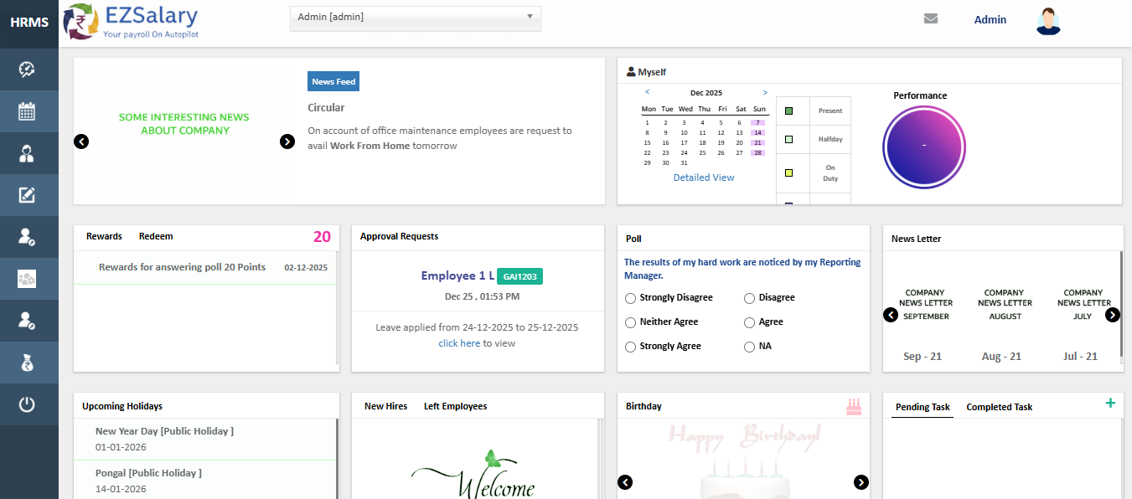Open the rupee money bag sidebar icon
This screenshot has height=499, width=1132.
(27, 363)
